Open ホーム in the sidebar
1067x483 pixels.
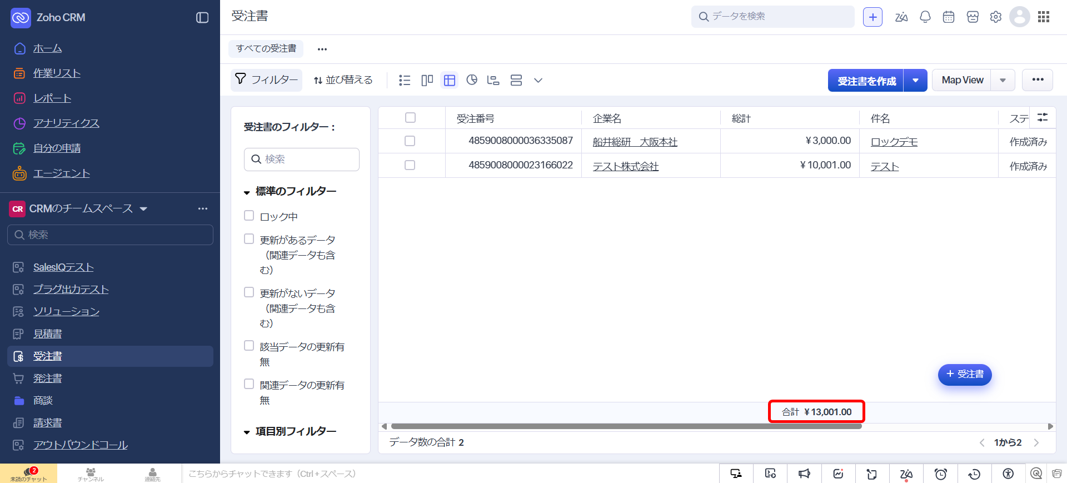pos(47,48)
